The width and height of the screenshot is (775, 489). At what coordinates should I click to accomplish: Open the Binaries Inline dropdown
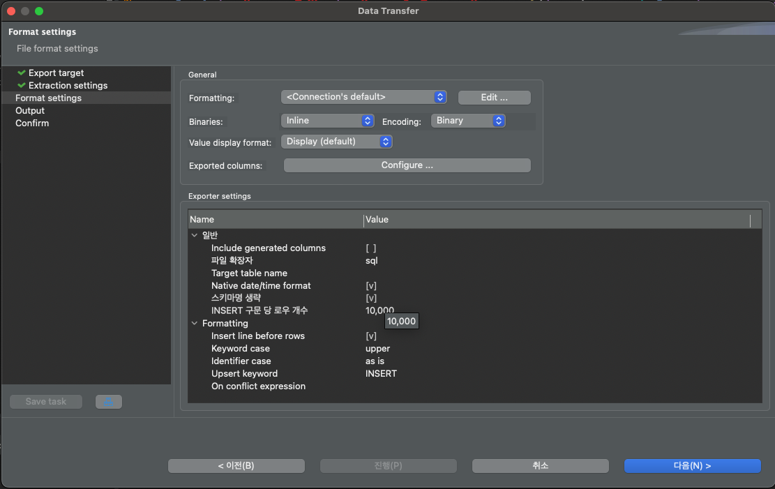(x=327, y=121)
